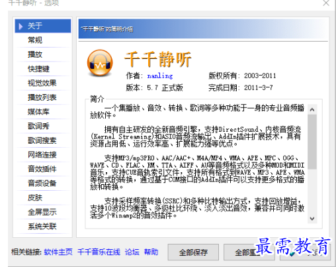Click the arrow marker beside 关于

21,27
